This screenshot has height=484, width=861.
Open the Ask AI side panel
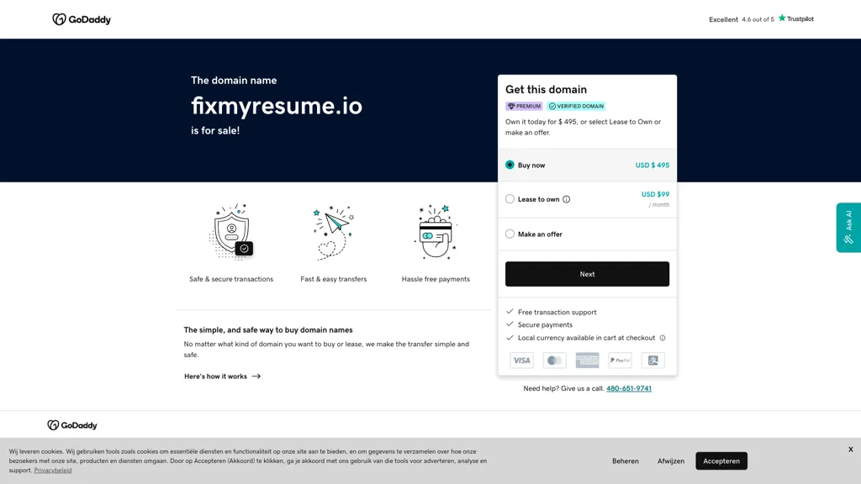pyautogui.click(x=848, y=225)
